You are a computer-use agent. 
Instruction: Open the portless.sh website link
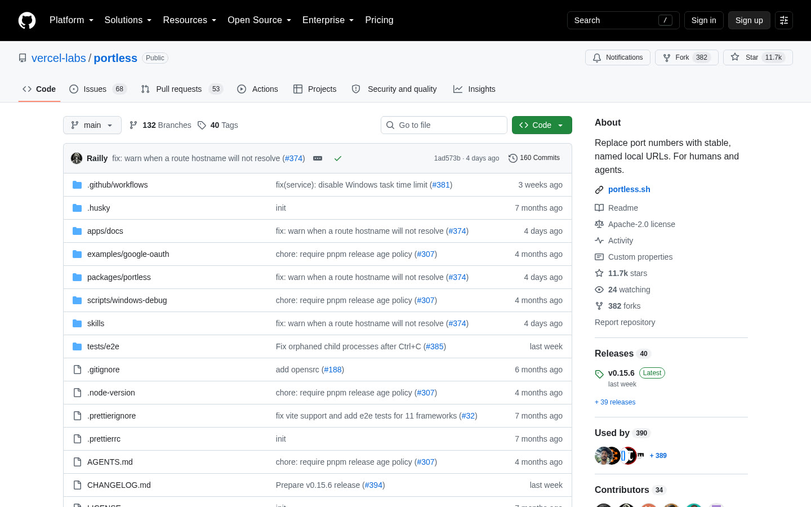pos(629,189)
